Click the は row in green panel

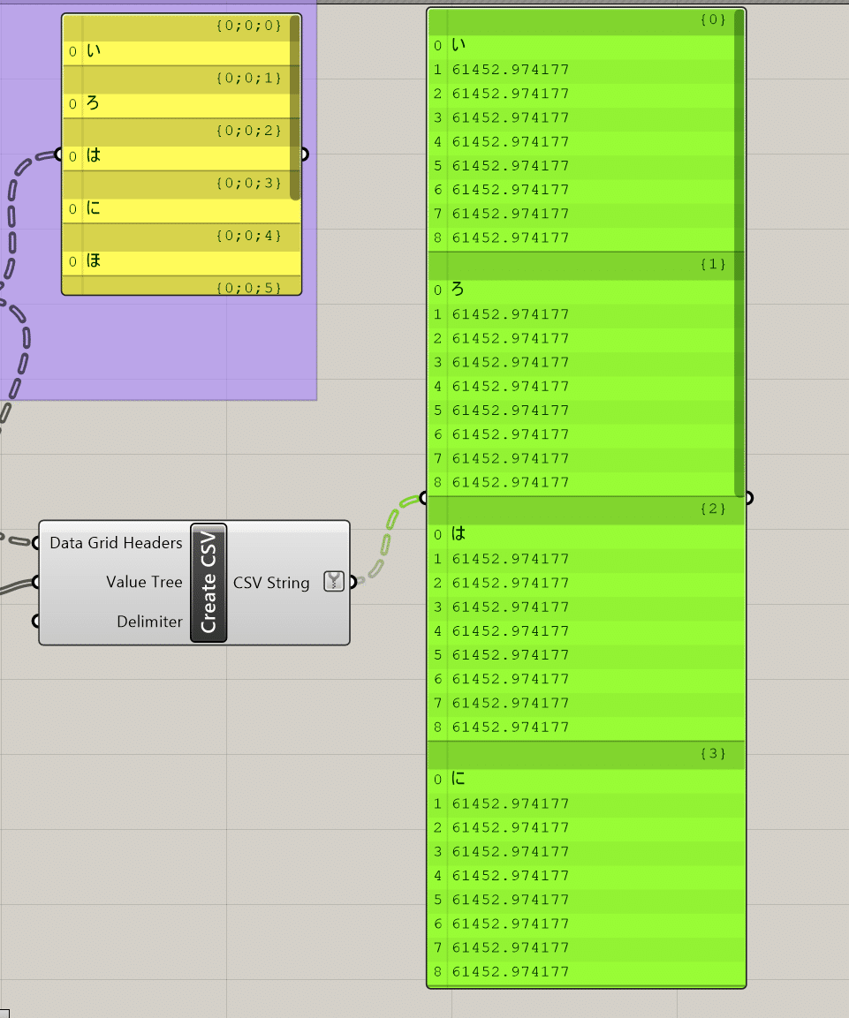click(586, 534)
